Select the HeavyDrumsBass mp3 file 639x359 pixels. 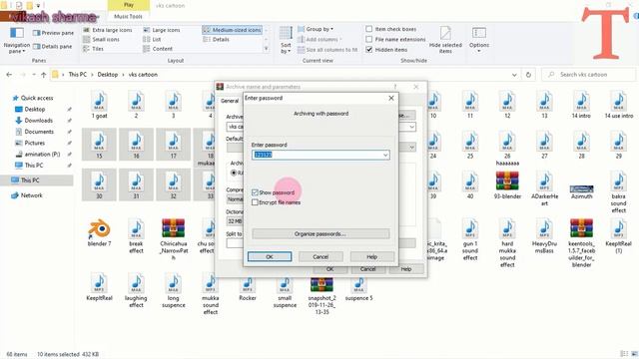(x=544, y=236)
